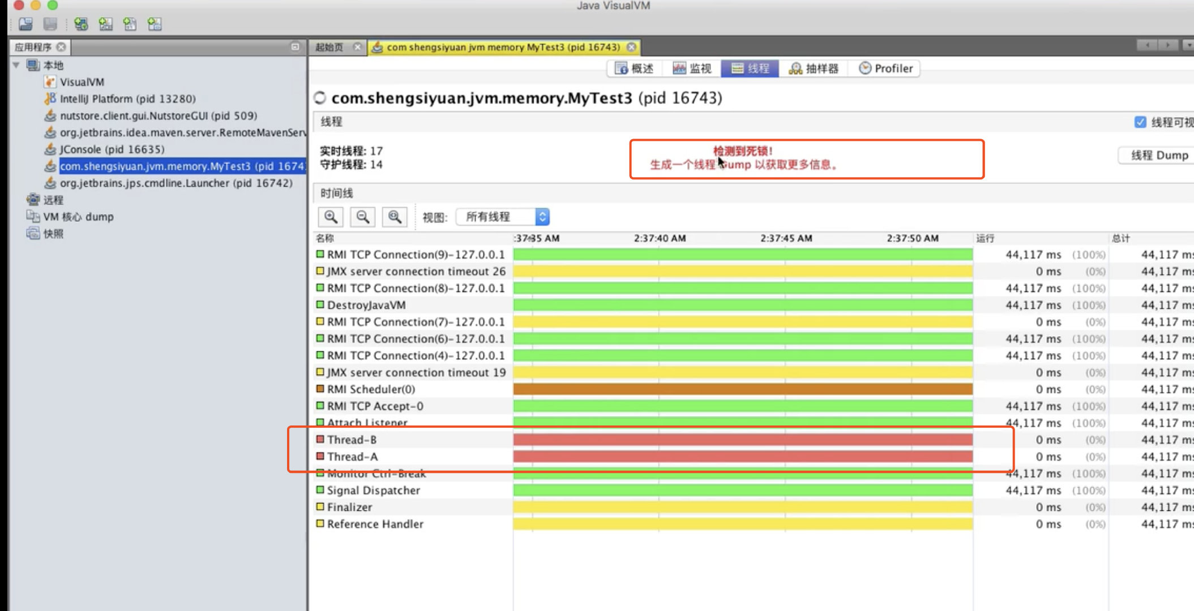
Task: Close the 起始页 tab
Action: (x=357, y=47)
